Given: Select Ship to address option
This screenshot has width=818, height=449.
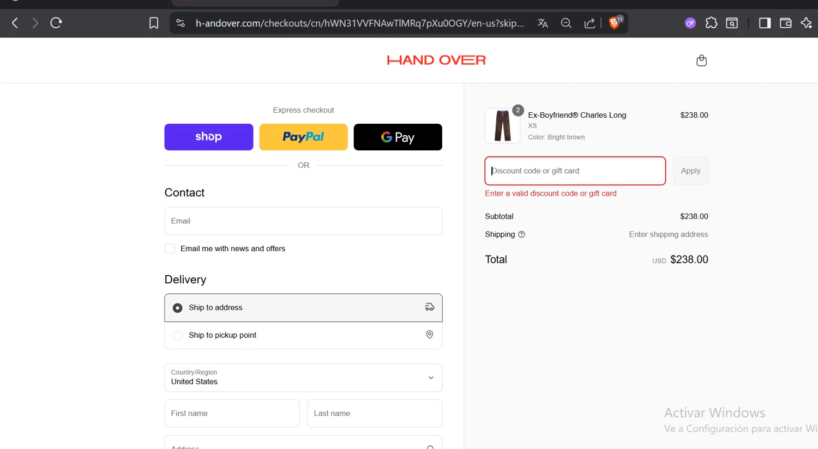Looking at the screenshot, I should point(303,308).
